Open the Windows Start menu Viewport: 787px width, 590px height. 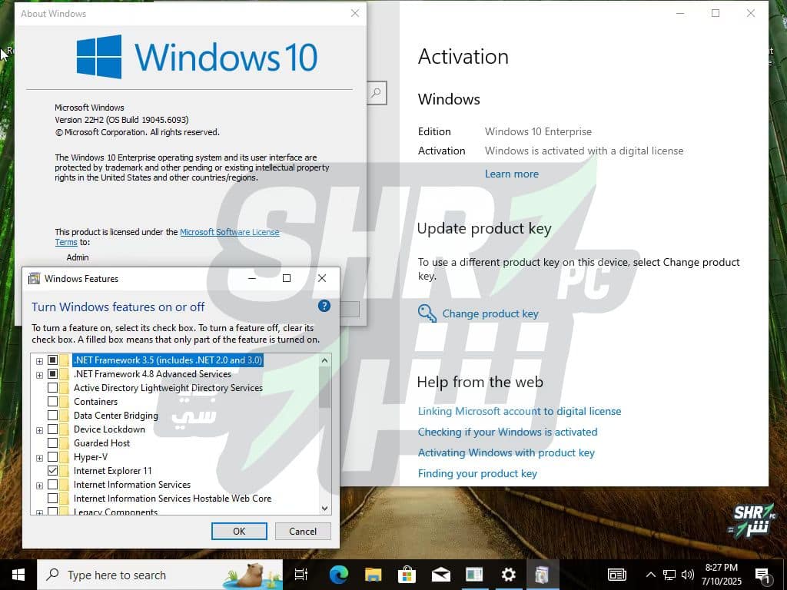click(18, 575)
